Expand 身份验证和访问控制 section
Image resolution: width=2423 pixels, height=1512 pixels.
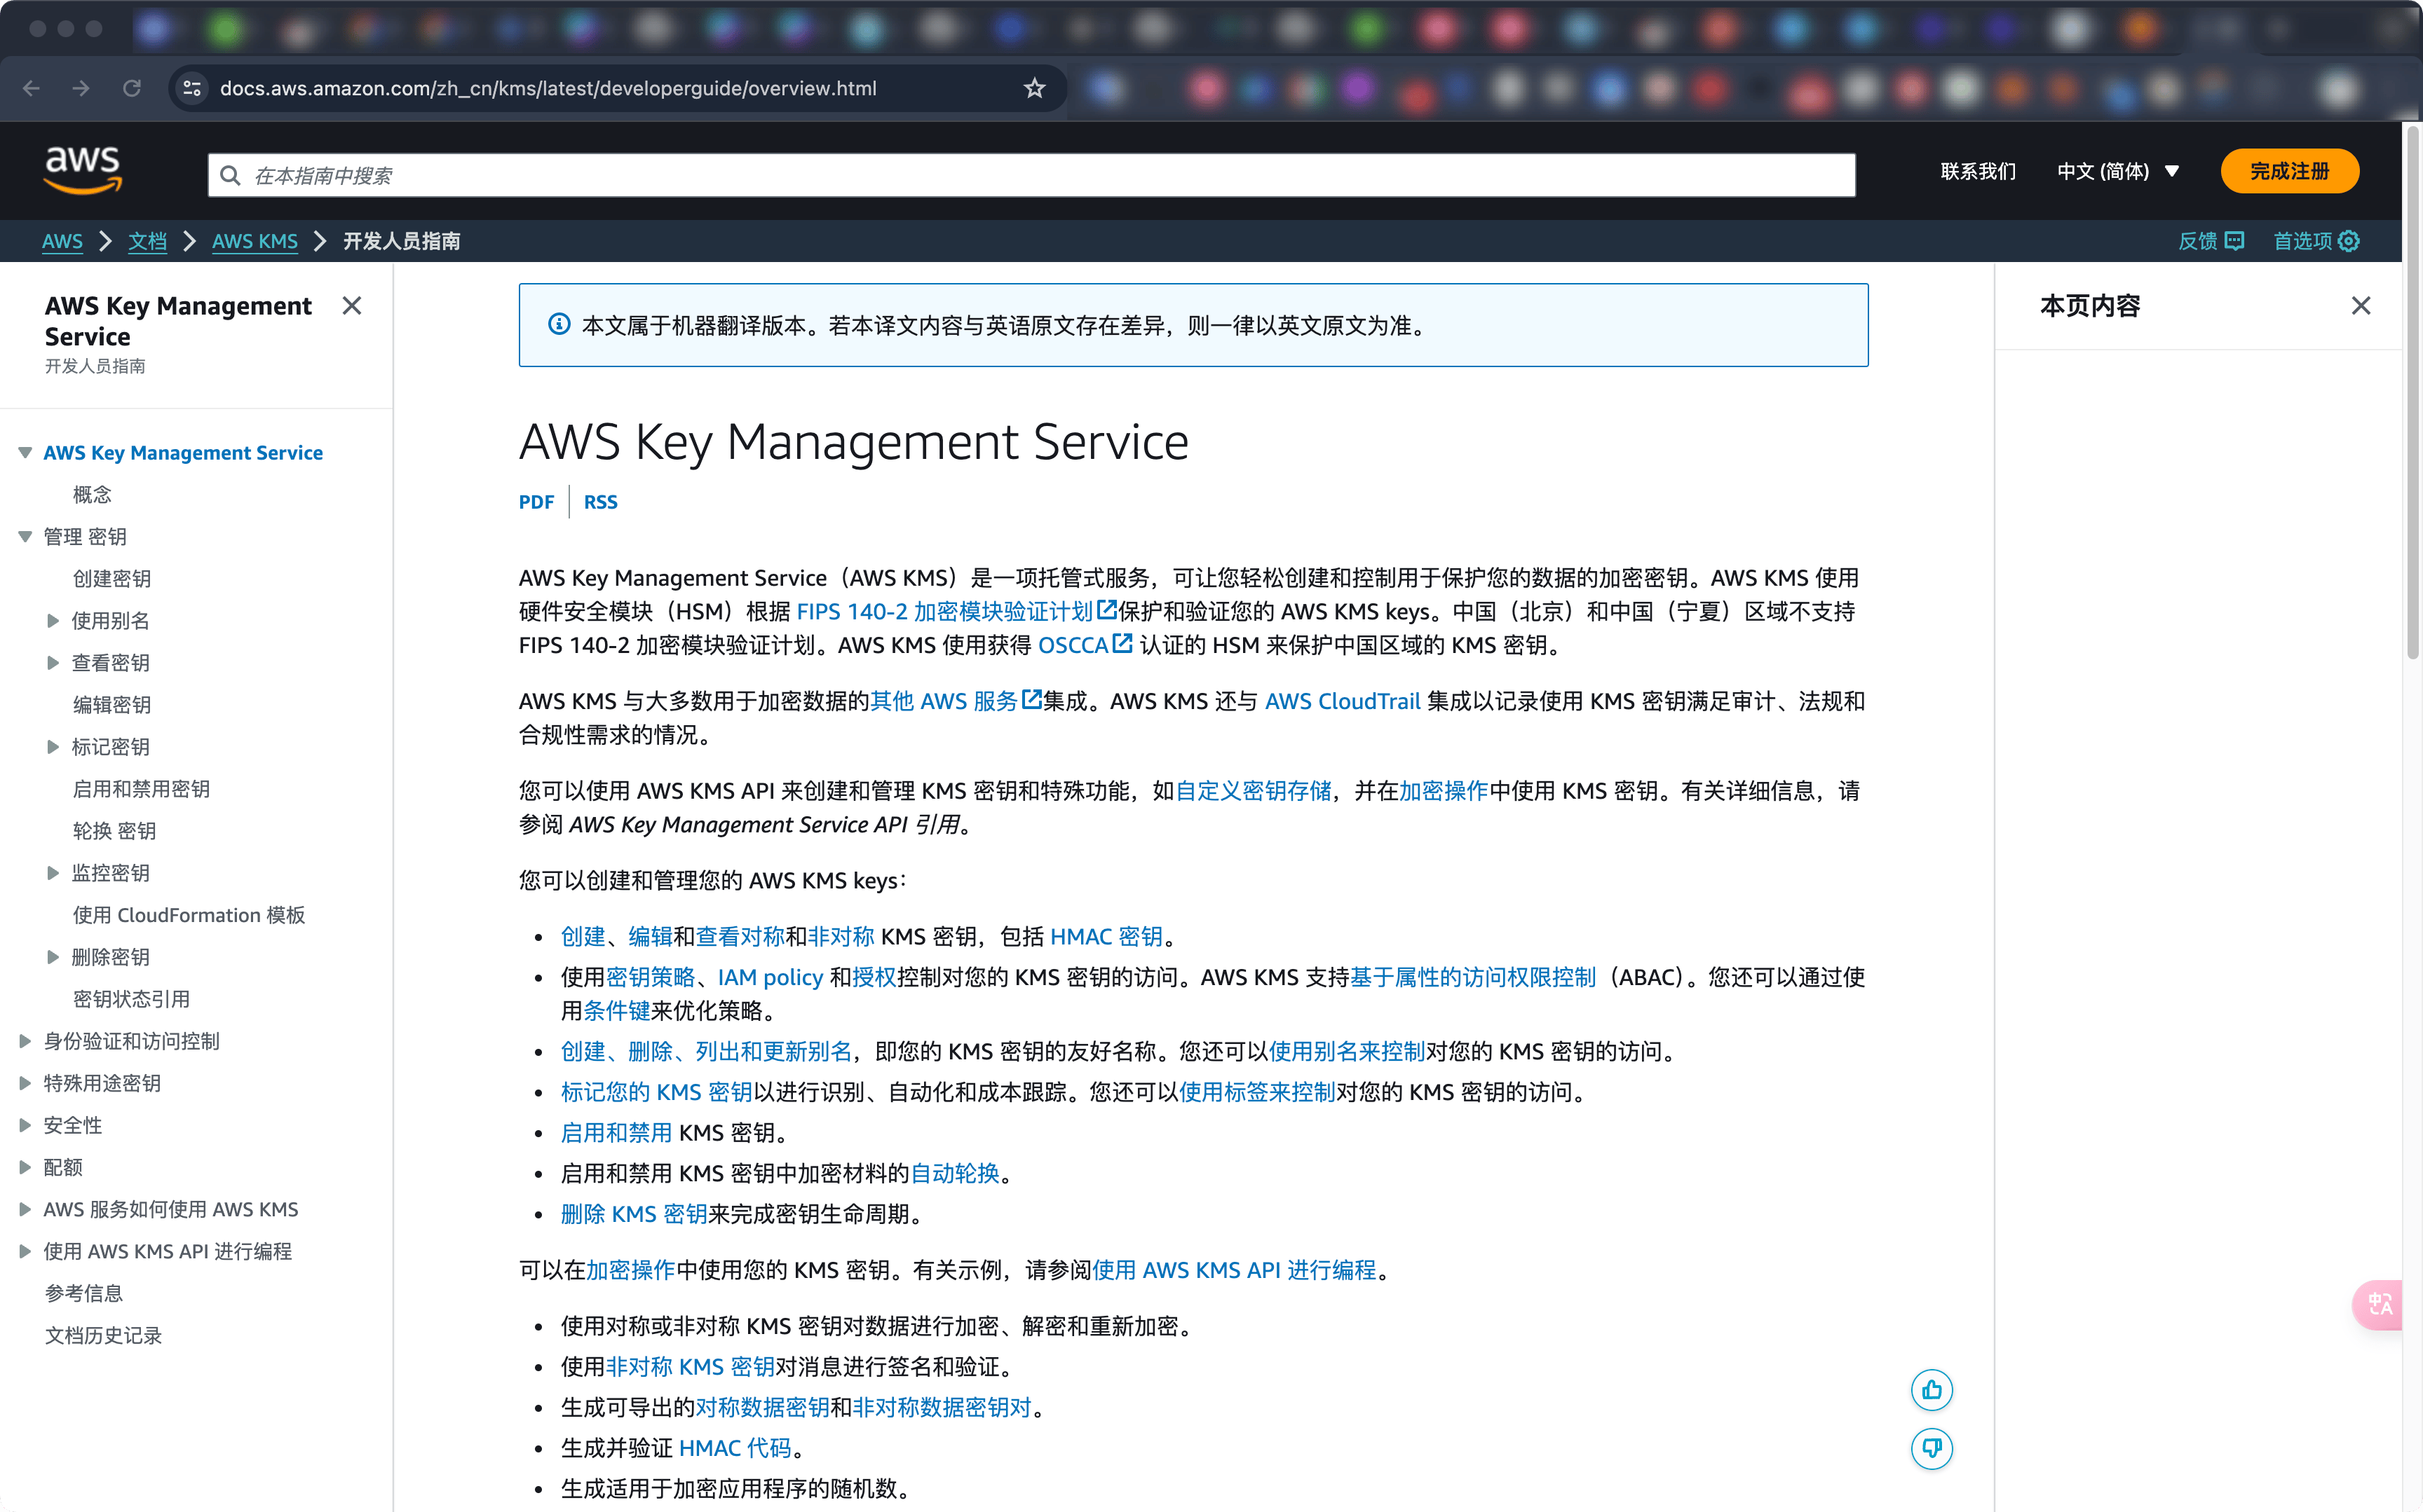pyautogui.click(x=25, y=1041)
